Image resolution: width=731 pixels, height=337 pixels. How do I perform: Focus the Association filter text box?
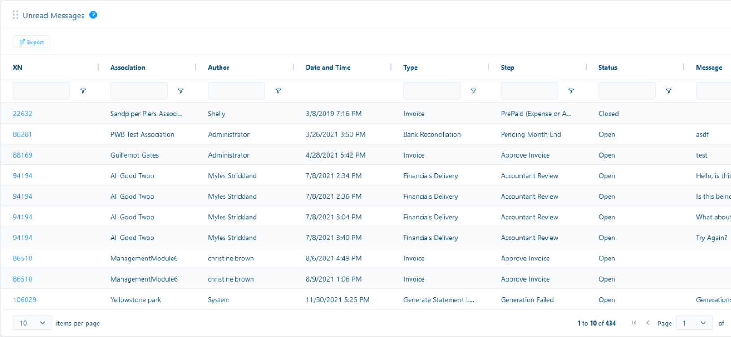(x=139, y=91)
